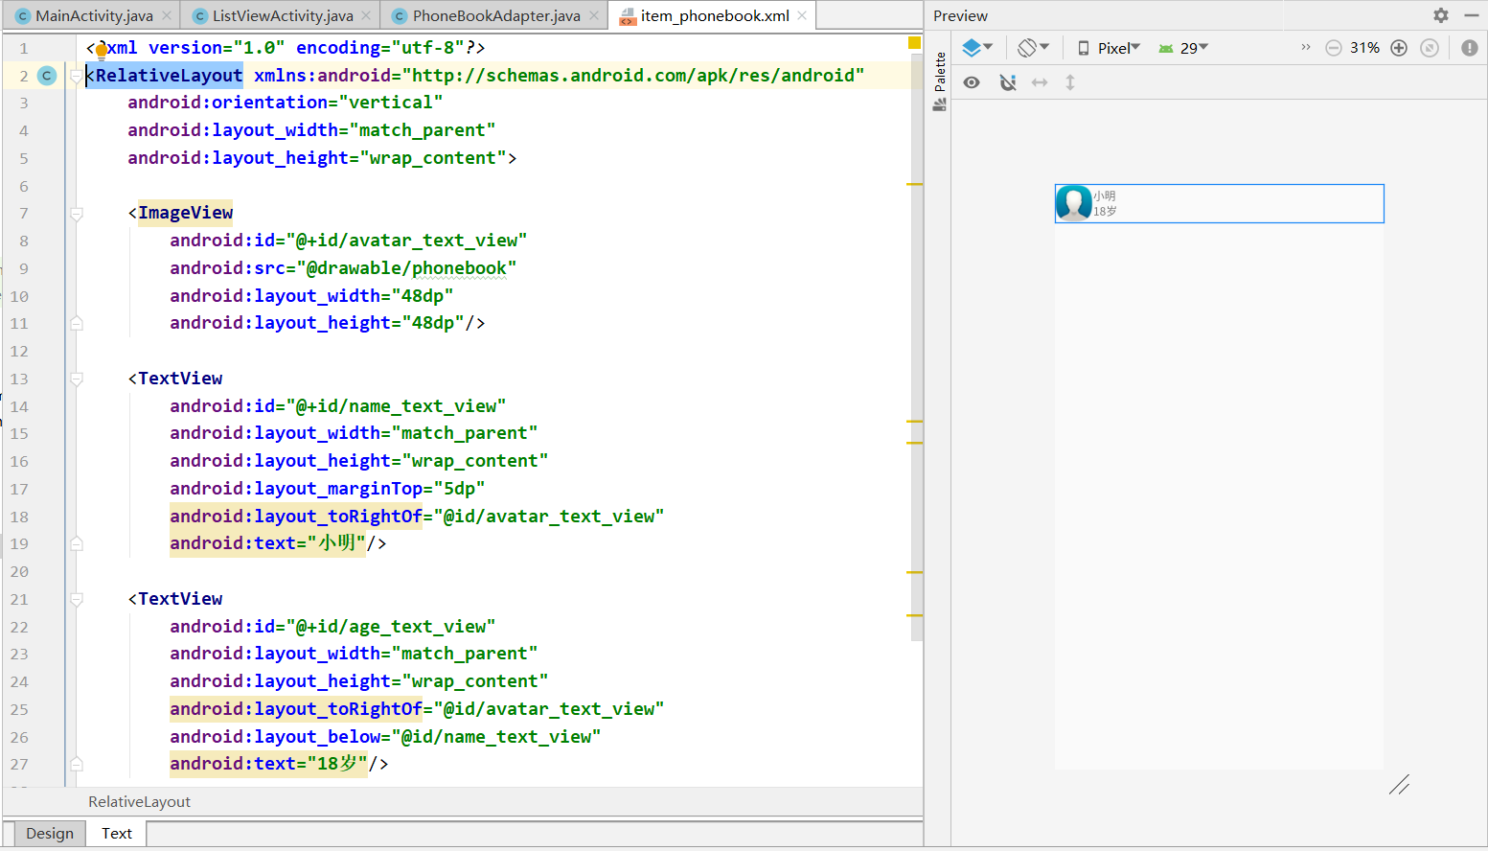Open API version 29 dropdown

(1183, 48)
